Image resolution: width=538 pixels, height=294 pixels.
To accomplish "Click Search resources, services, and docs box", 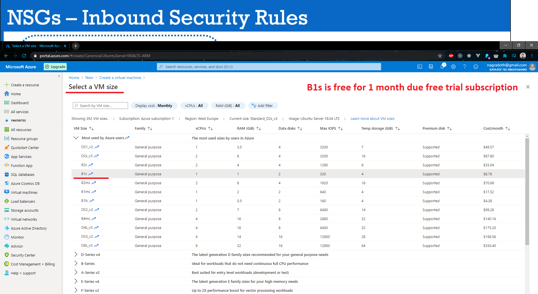I will [x=269, y=67].
